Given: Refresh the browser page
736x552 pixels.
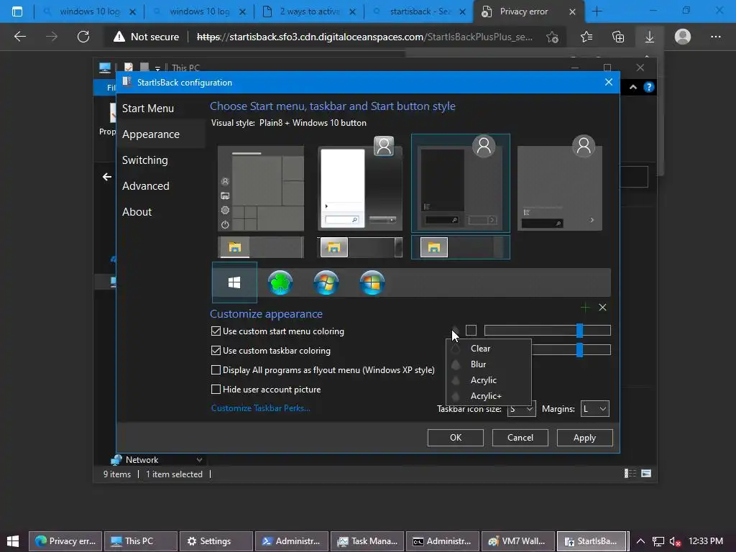Looking at the screenshot, I should (x=83, y=37).
